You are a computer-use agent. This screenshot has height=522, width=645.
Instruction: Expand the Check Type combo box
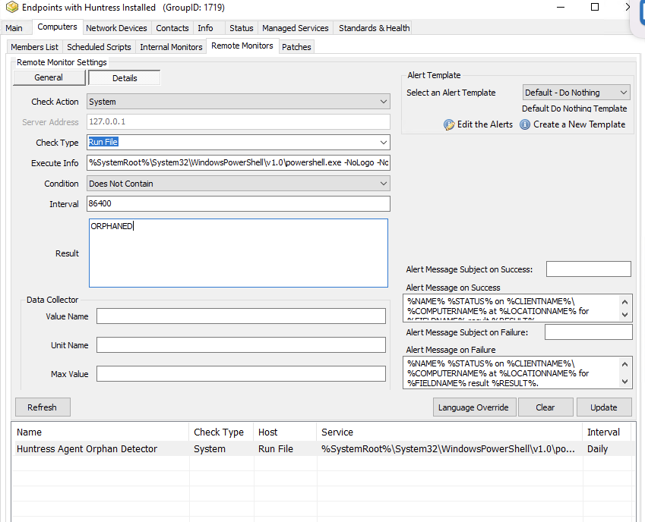pyautogui.click(x=383, y=143)
